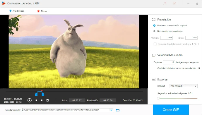Viewport: 202px width, 115px height.
Task: Click the Segundos entre dos imágenes slider handle
Action: [x=158, y=98]
